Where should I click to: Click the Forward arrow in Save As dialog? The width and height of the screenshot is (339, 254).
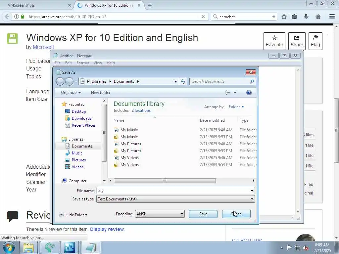(69, 81)
